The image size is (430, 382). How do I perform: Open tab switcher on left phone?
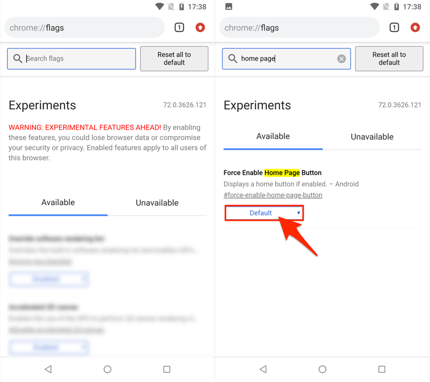click(180, 27)
